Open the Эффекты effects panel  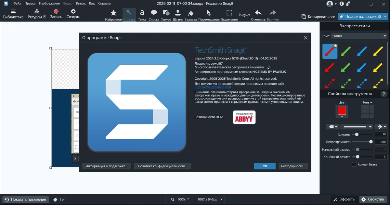(344, 199)
